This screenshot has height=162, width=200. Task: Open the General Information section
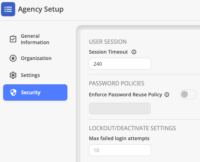click(35, 39)
